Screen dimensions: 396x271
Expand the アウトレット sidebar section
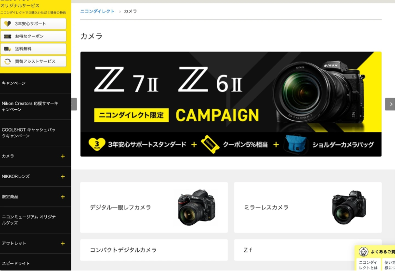pos(63,244)
